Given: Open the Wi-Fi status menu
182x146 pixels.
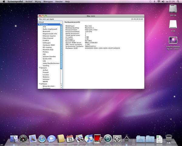Looking at the screenshot, I should [x=159, y=2].
